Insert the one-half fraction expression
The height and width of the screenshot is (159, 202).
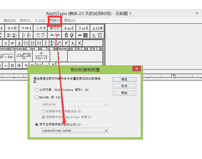[59, 56]
